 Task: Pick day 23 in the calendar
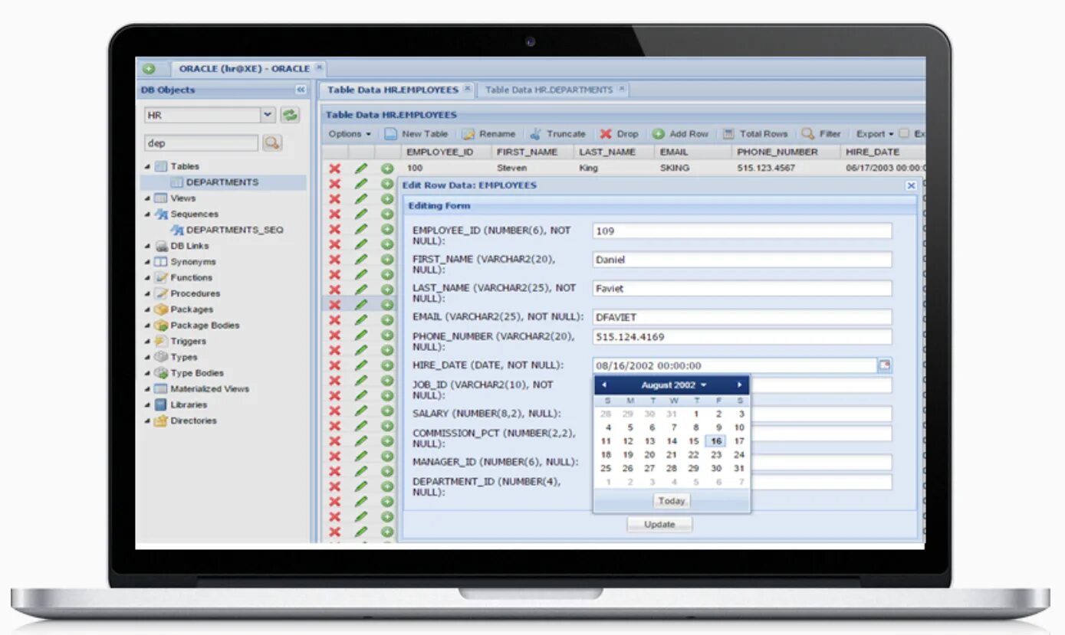coord(716,455)
